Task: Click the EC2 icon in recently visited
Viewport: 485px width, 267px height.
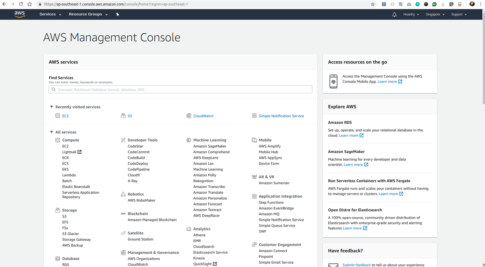Action: click(58, 116)
